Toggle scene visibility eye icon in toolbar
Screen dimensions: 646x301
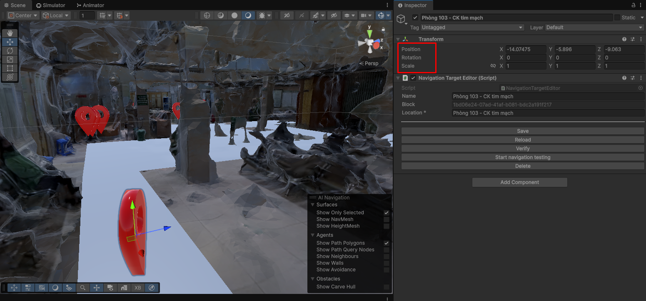tap(333, 15)
